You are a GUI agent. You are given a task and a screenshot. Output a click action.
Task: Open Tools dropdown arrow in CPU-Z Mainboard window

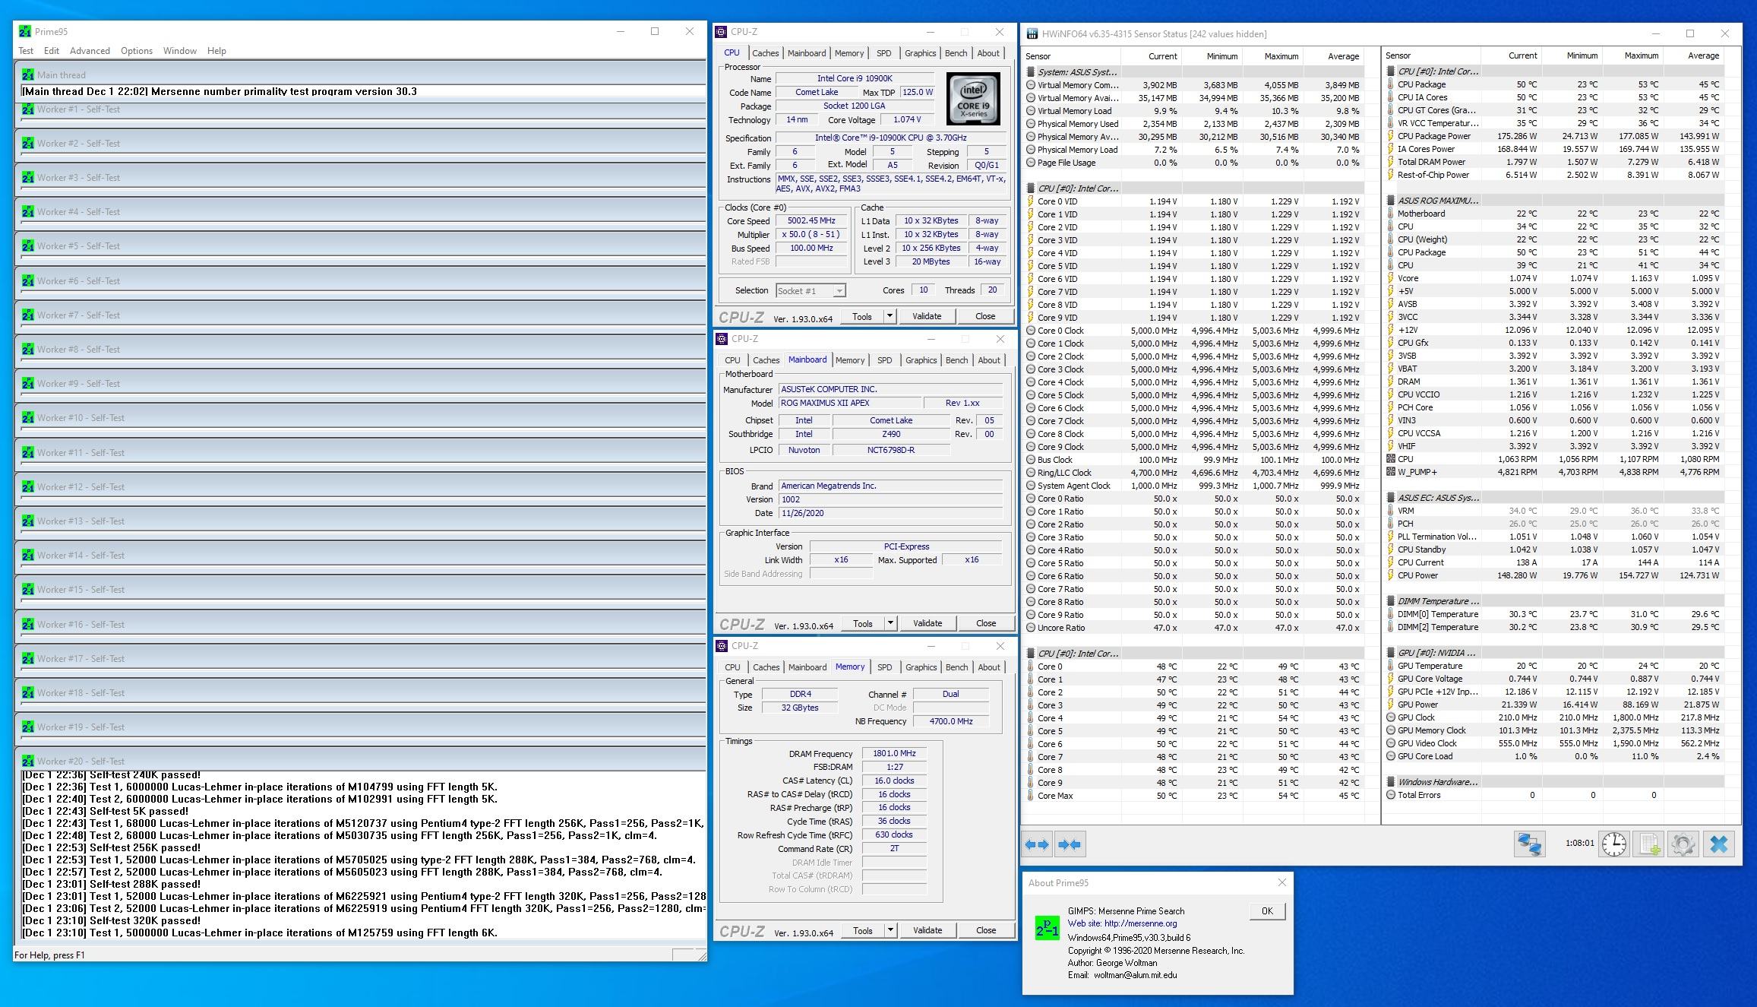890,623
